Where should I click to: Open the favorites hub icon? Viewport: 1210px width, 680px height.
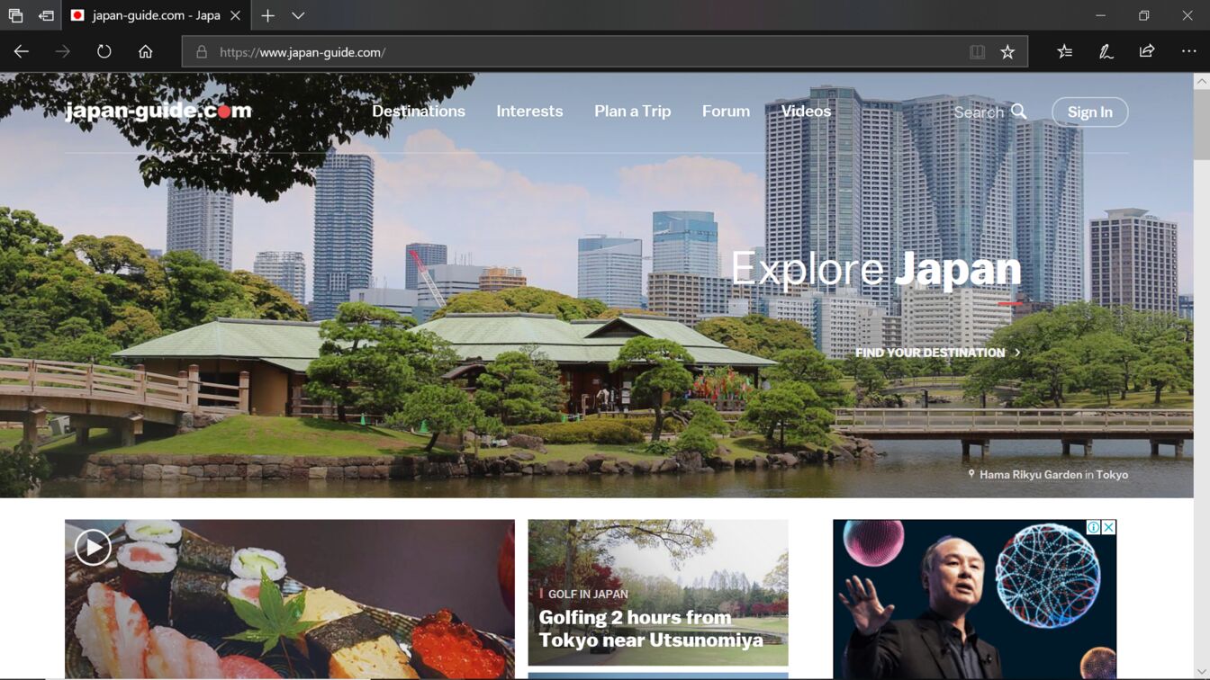pos(1065,52)
